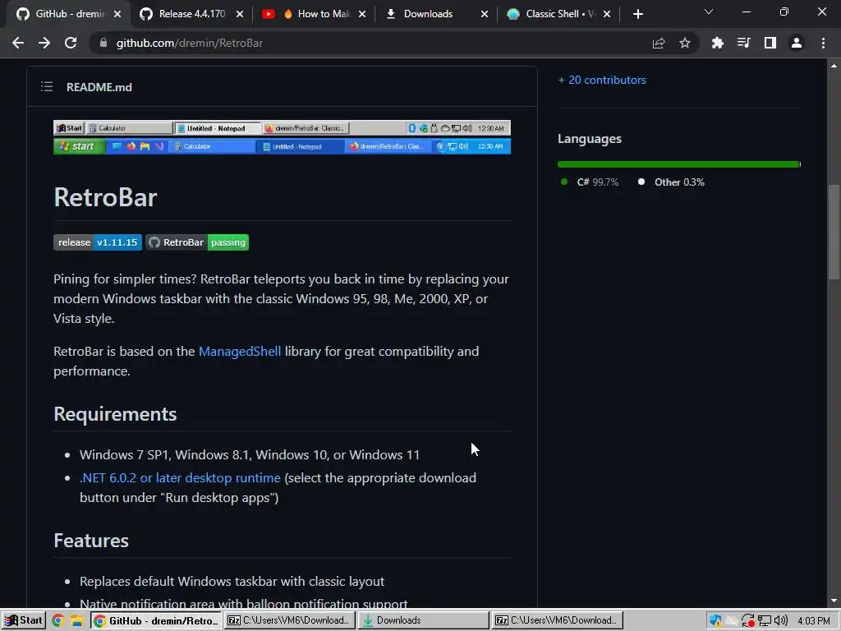Click the scrollbar up arrow
Screen dimensions: 841x631
[x=834, y=66]
